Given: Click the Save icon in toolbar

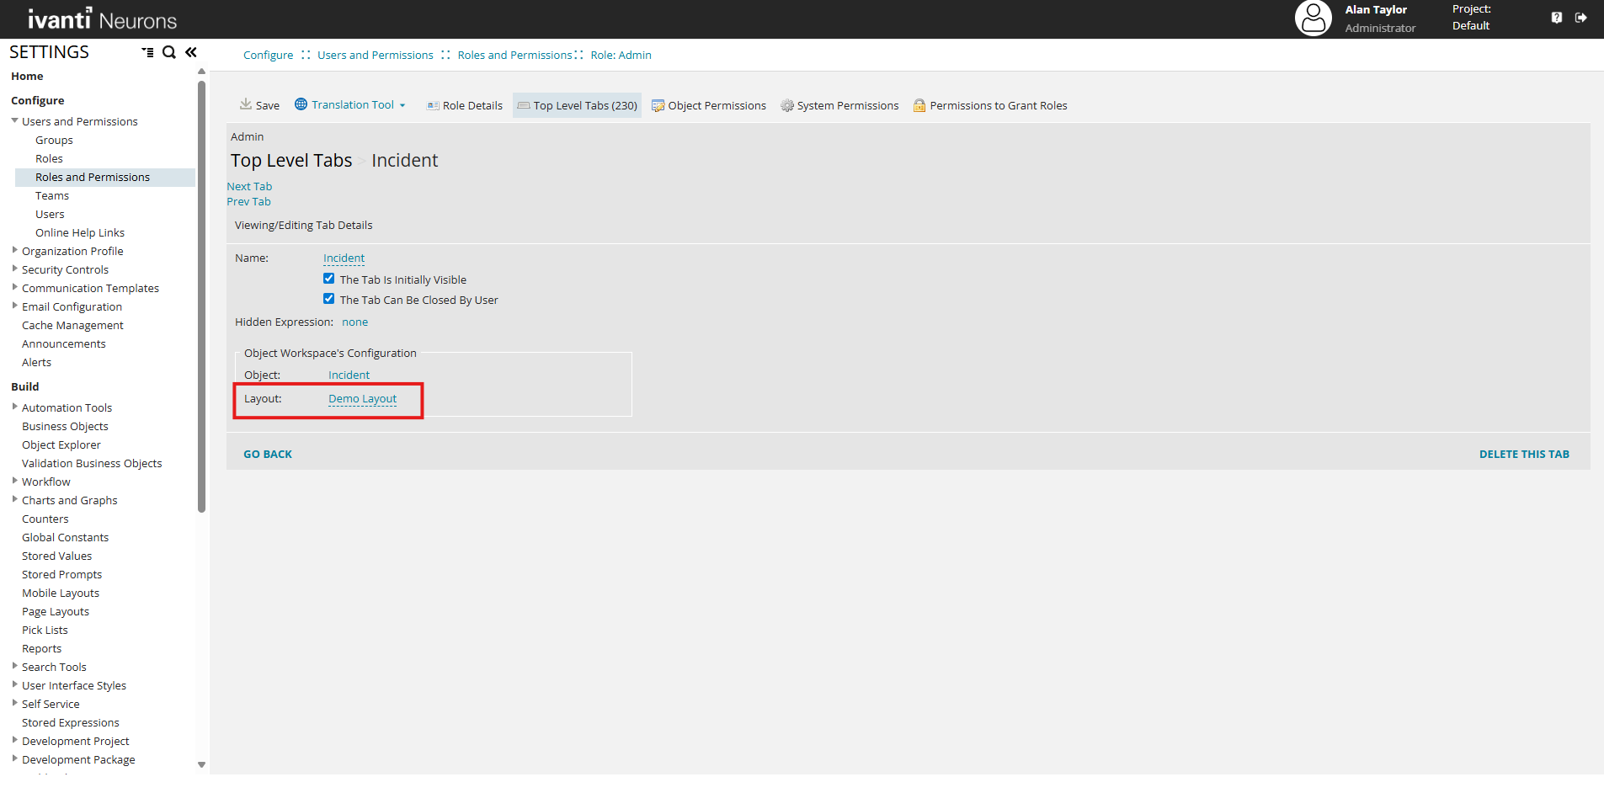Looking at the screenshot, I should 246,104.
